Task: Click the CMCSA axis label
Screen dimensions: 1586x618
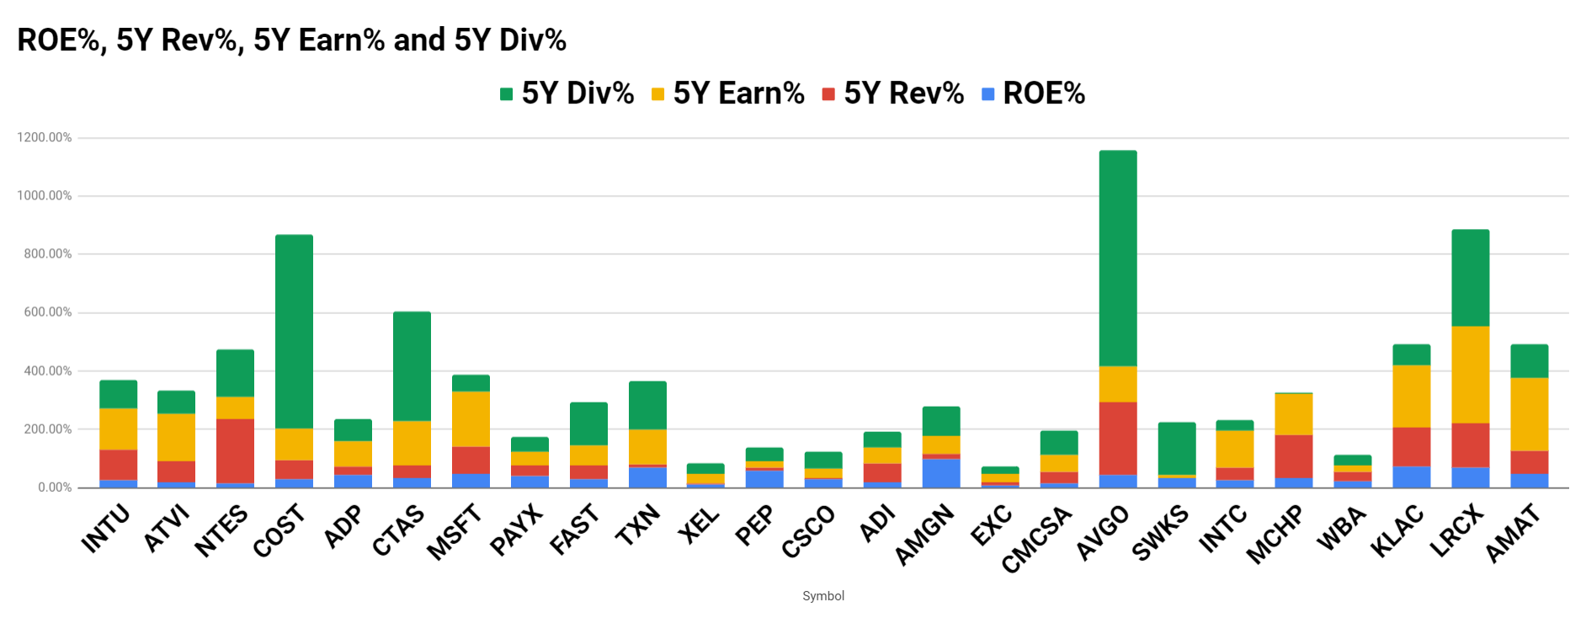Action: (x=1038, y=539)
